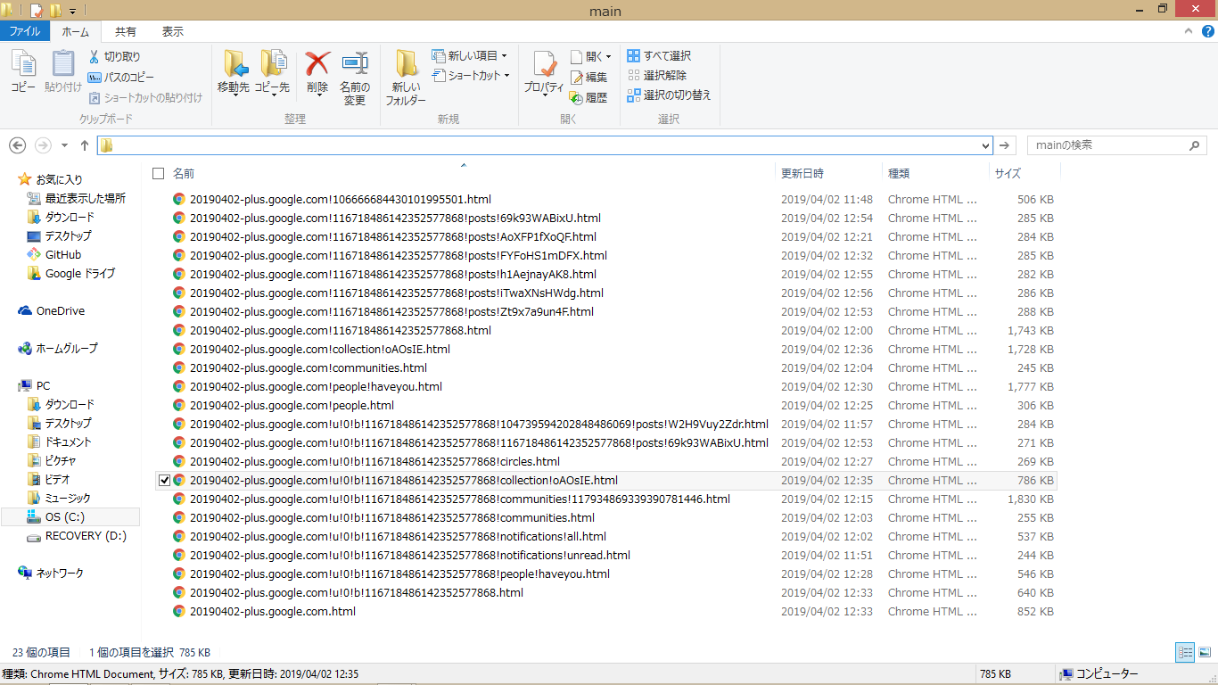Click the up-arrow parent folder icon
This screenshot has width=1218, height=685.
85,145
